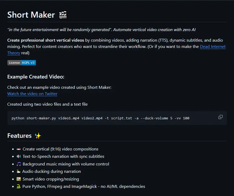Copy the python short-maker.py command
The width and height of the screenshot is (234, 196).
tap(221, 117)
